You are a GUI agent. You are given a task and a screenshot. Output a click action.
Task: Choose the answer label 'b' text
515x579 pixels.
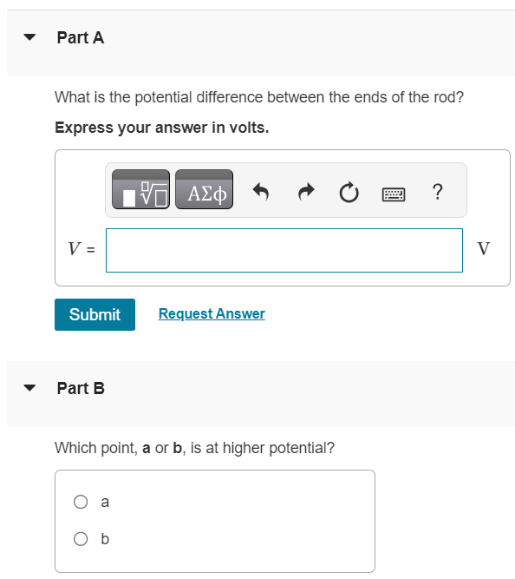[105, 539]
